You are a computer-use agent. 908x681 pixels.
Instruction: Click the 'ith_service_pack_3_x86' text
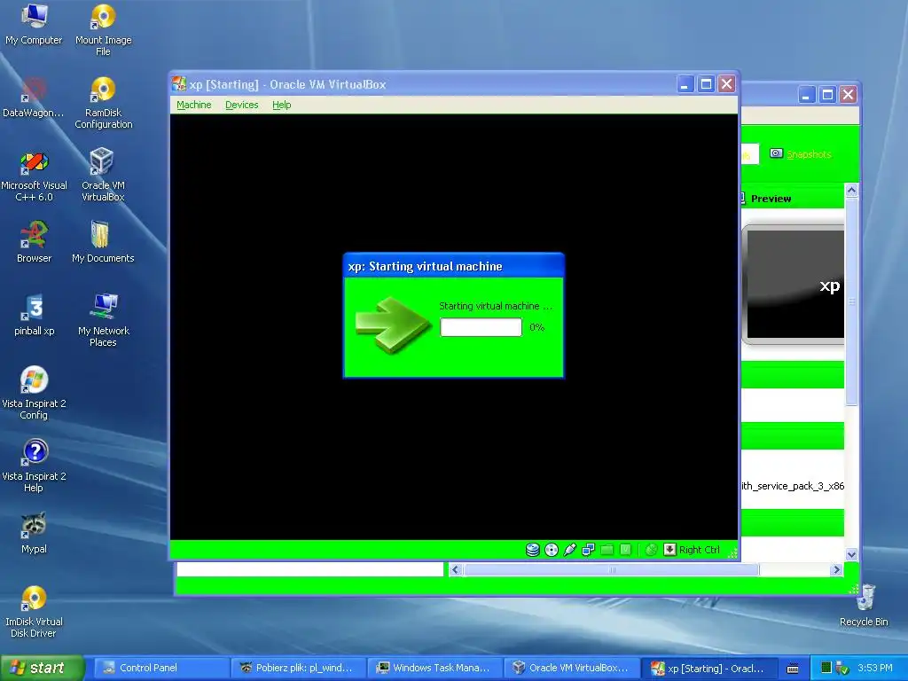793,486
